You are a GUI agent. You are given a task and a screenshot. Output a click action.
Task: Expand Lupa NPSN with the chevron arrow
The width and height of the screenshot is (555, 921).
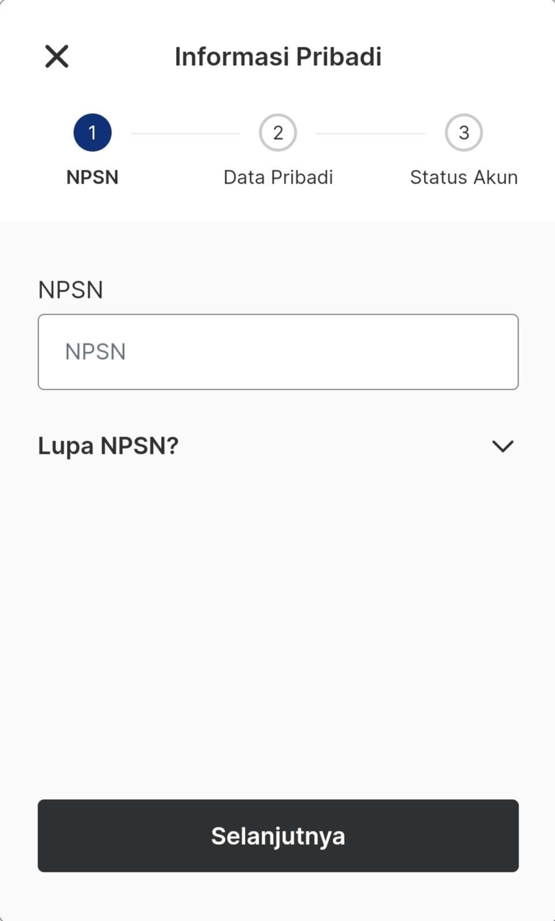click(x=502, y=446)
